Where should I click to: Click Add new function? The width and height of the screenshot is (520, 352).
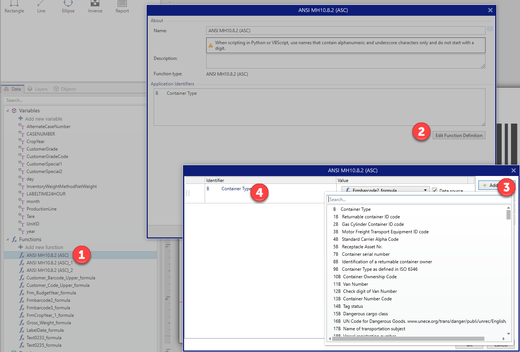pyautogui.click(x=41, y=247)
